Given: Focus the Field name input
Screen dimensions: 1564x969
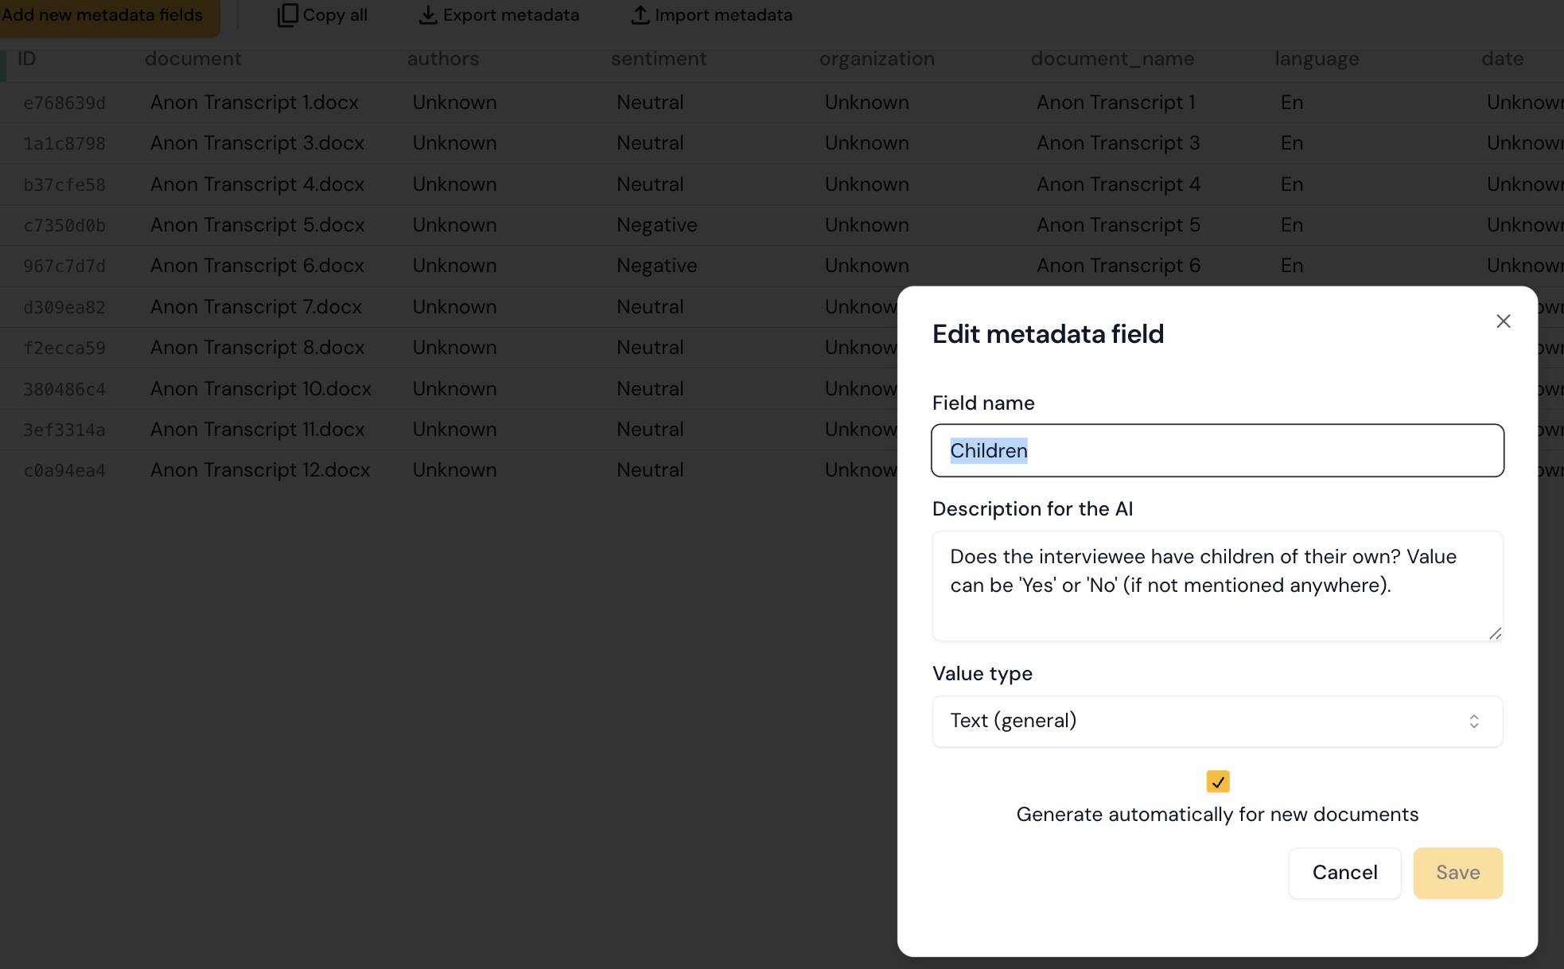Looking at the screenshot, I should [1216, 450].
